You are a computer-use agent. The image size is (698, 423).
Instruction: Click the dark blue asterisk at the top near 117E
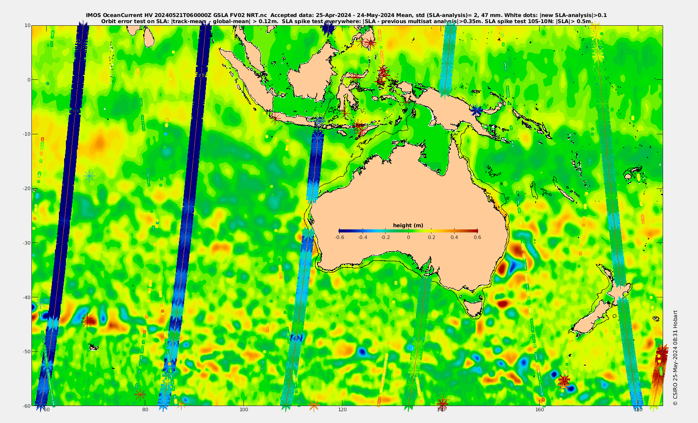tap(328, 29)
